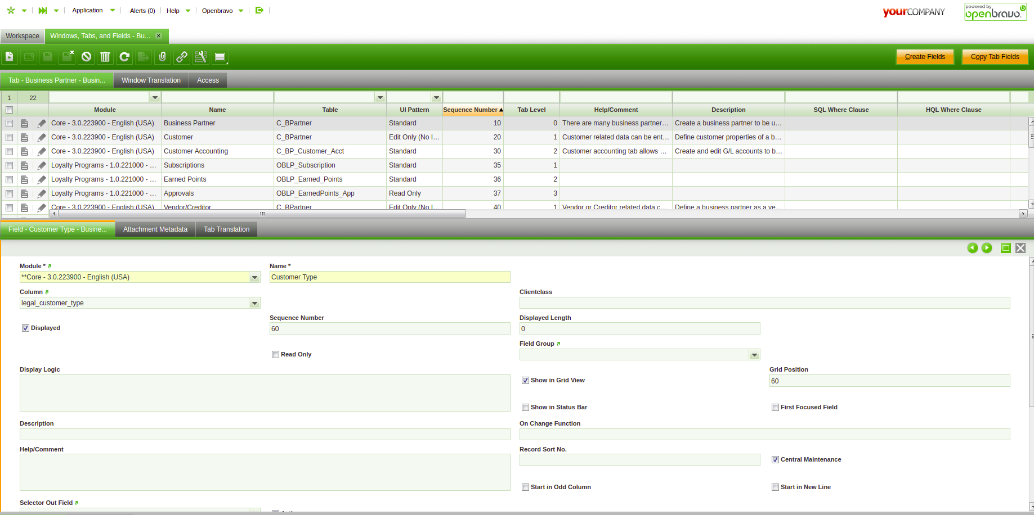1034x515 pixels.
Task: Open attachments with the paperclip icon
Action: (x=163, y=57)
